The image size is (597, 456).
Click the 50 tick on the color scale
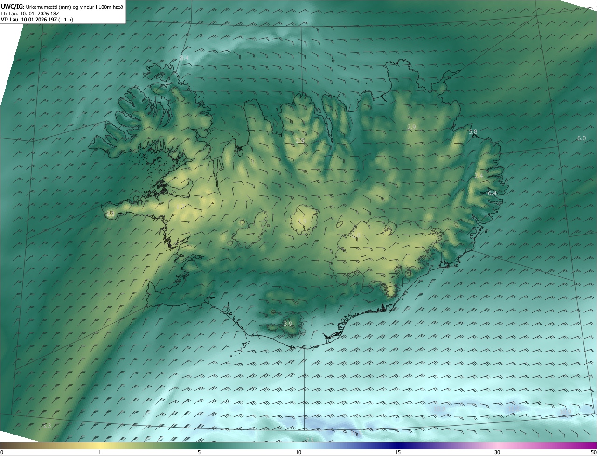[x=593, y=453]
